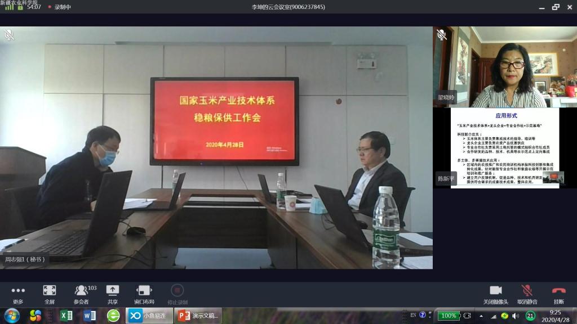
Task: Click the muted mic icon on main video
Action: click(x=9, y=35)
